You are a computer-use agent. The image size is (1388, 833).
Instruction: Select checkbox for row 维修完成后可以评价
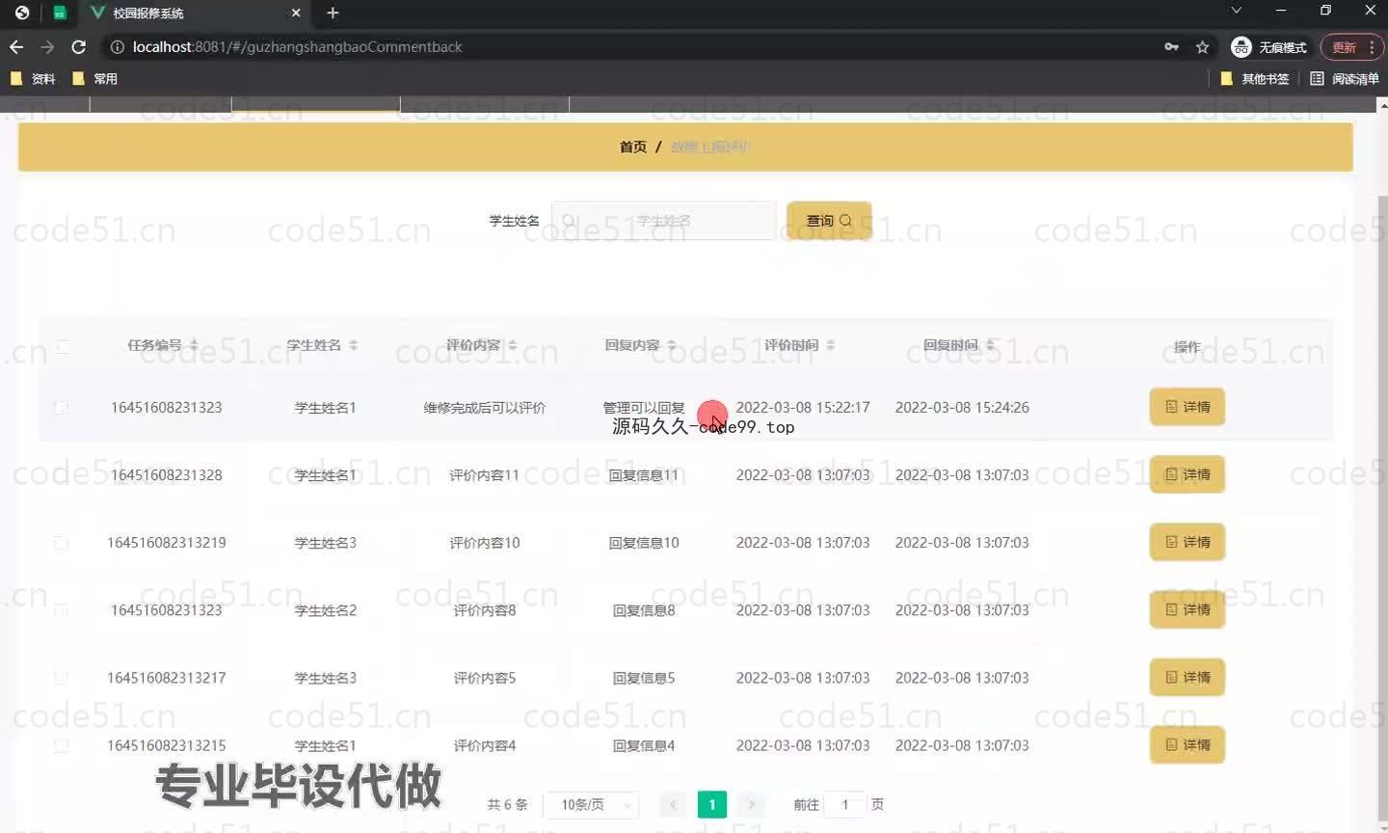tap(62, 408)
